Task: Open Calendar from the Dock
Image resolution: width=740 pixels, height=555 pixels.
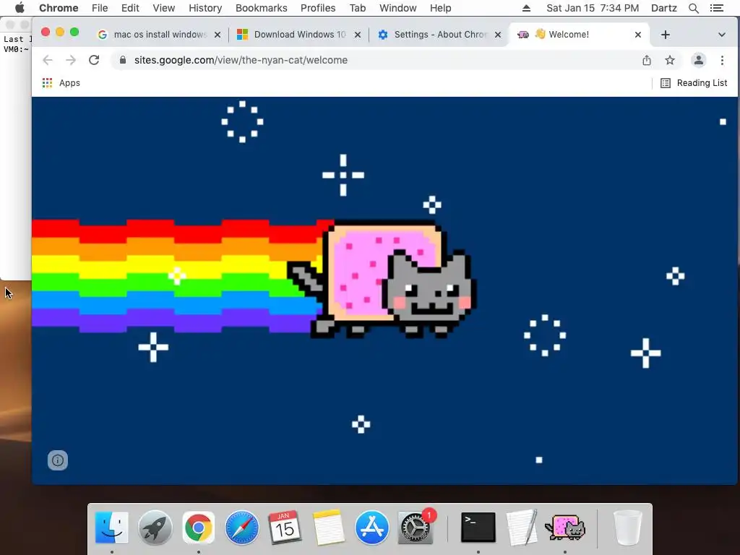Action: (285, 527)
